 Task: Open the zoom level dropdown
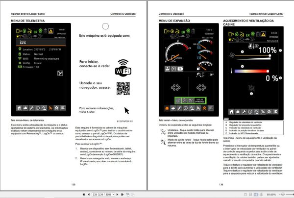[x=280, y=195]
